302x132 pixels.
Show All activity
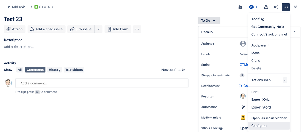20,70
